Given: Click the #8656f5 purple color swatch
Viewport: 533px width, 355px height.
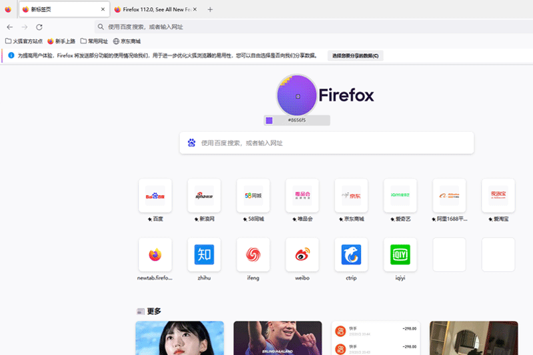Looking at the screenshot, I should click(269, 120).
